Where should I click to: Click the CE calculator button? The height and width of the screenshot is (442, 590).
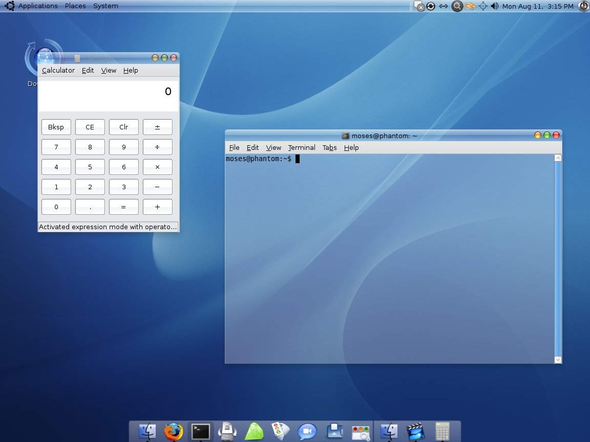[90, 127]
